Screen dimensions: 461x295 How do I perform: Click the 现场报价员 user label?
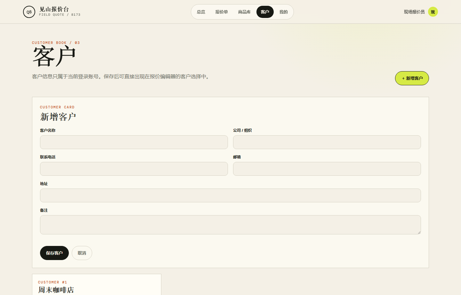point(414,12)
